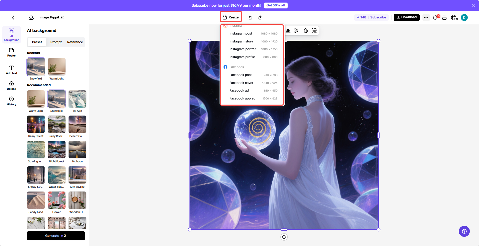Switch to the Reference tab
This screenshot has height=246, width=479.
pyautogui.click(x=75, y=42)
